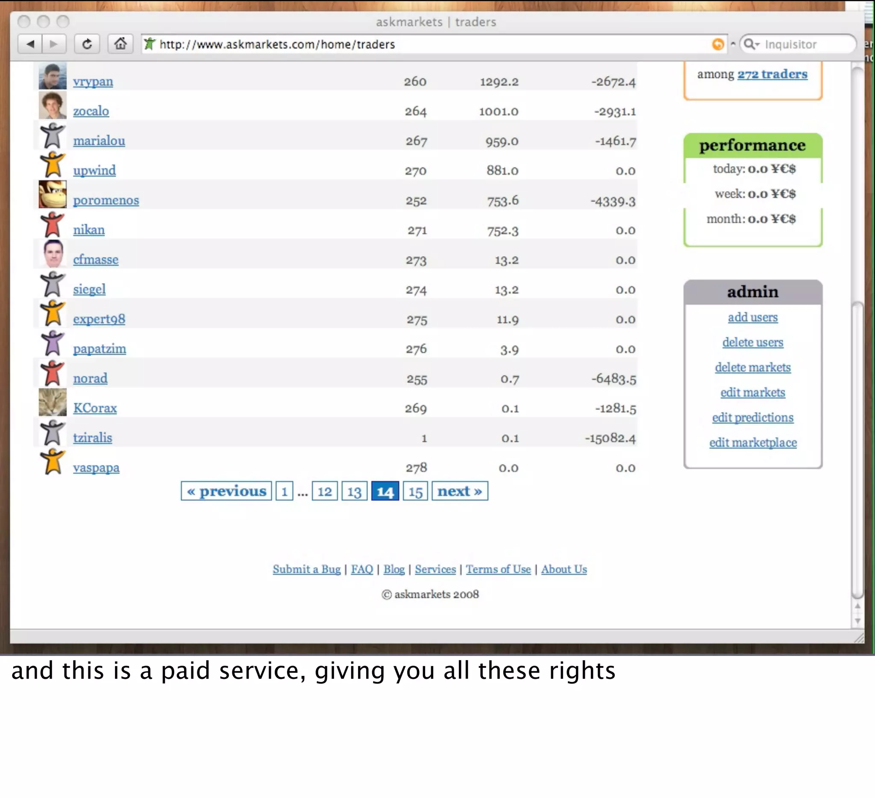
Task: Go to the home page via the house icon
Action: [x=120, y=44]
